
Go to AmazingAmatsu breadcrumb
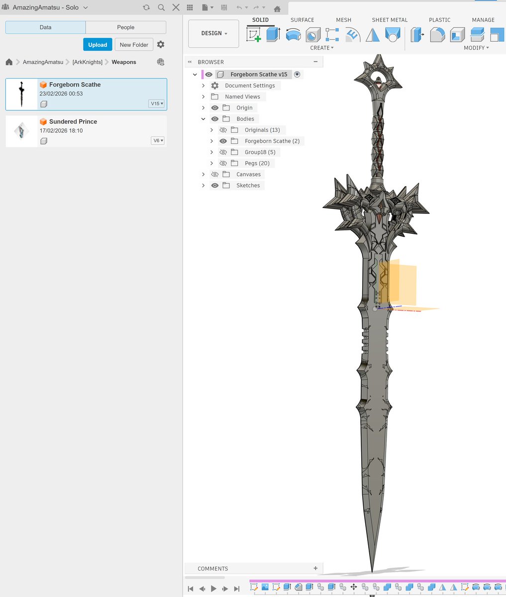click(x=43, y=62)
